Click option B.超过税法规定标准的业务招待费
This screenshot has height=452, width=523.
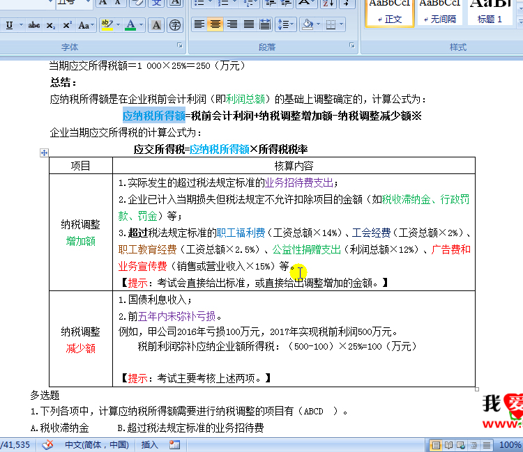point(190,428)
